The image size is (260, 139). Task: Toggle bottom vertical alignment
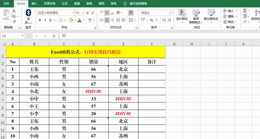coord(112,13)
